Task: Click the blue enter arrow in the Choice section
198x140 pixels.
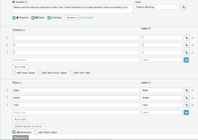Action: [x=186, y=60]
